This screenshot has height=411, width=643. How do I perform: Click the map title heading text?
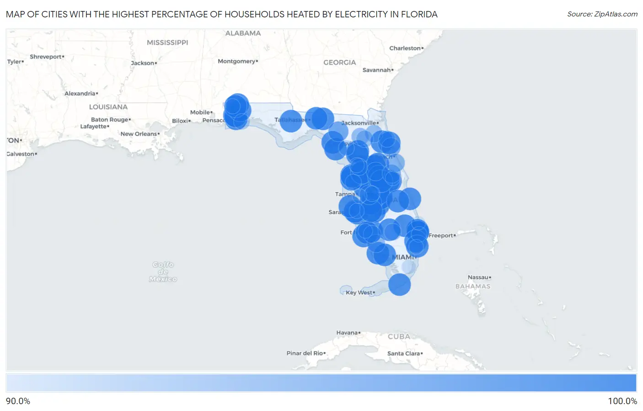click(222, 14)
